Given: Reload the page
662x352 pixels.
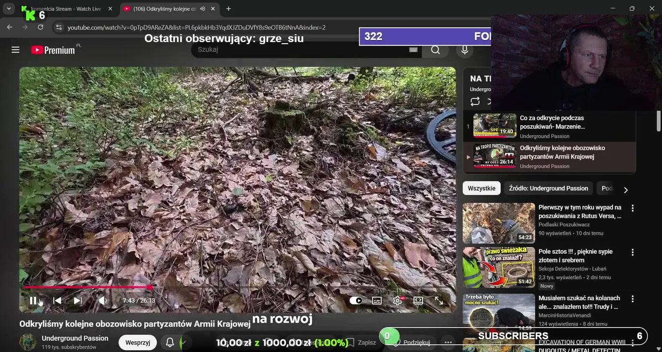Looking at the screenshot, I should pyautogui.click(x=41, y=27).
